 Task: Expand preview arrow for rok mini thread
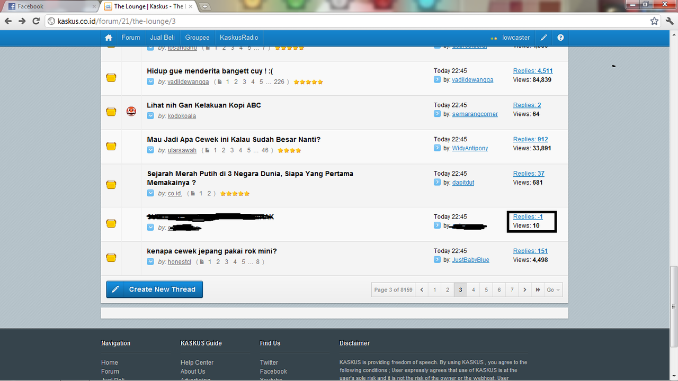[151, 262]
